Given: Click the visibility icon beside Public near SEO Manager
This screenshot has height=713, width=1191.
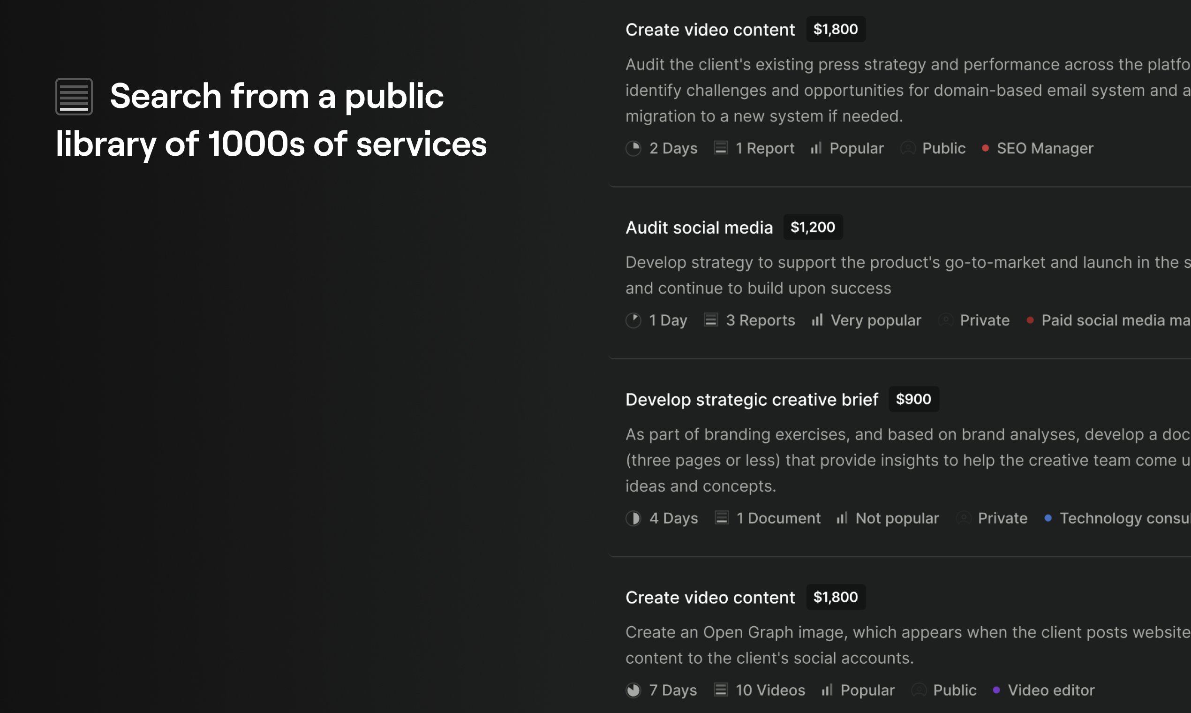Looking at the screenshot, I should (908, 148).
